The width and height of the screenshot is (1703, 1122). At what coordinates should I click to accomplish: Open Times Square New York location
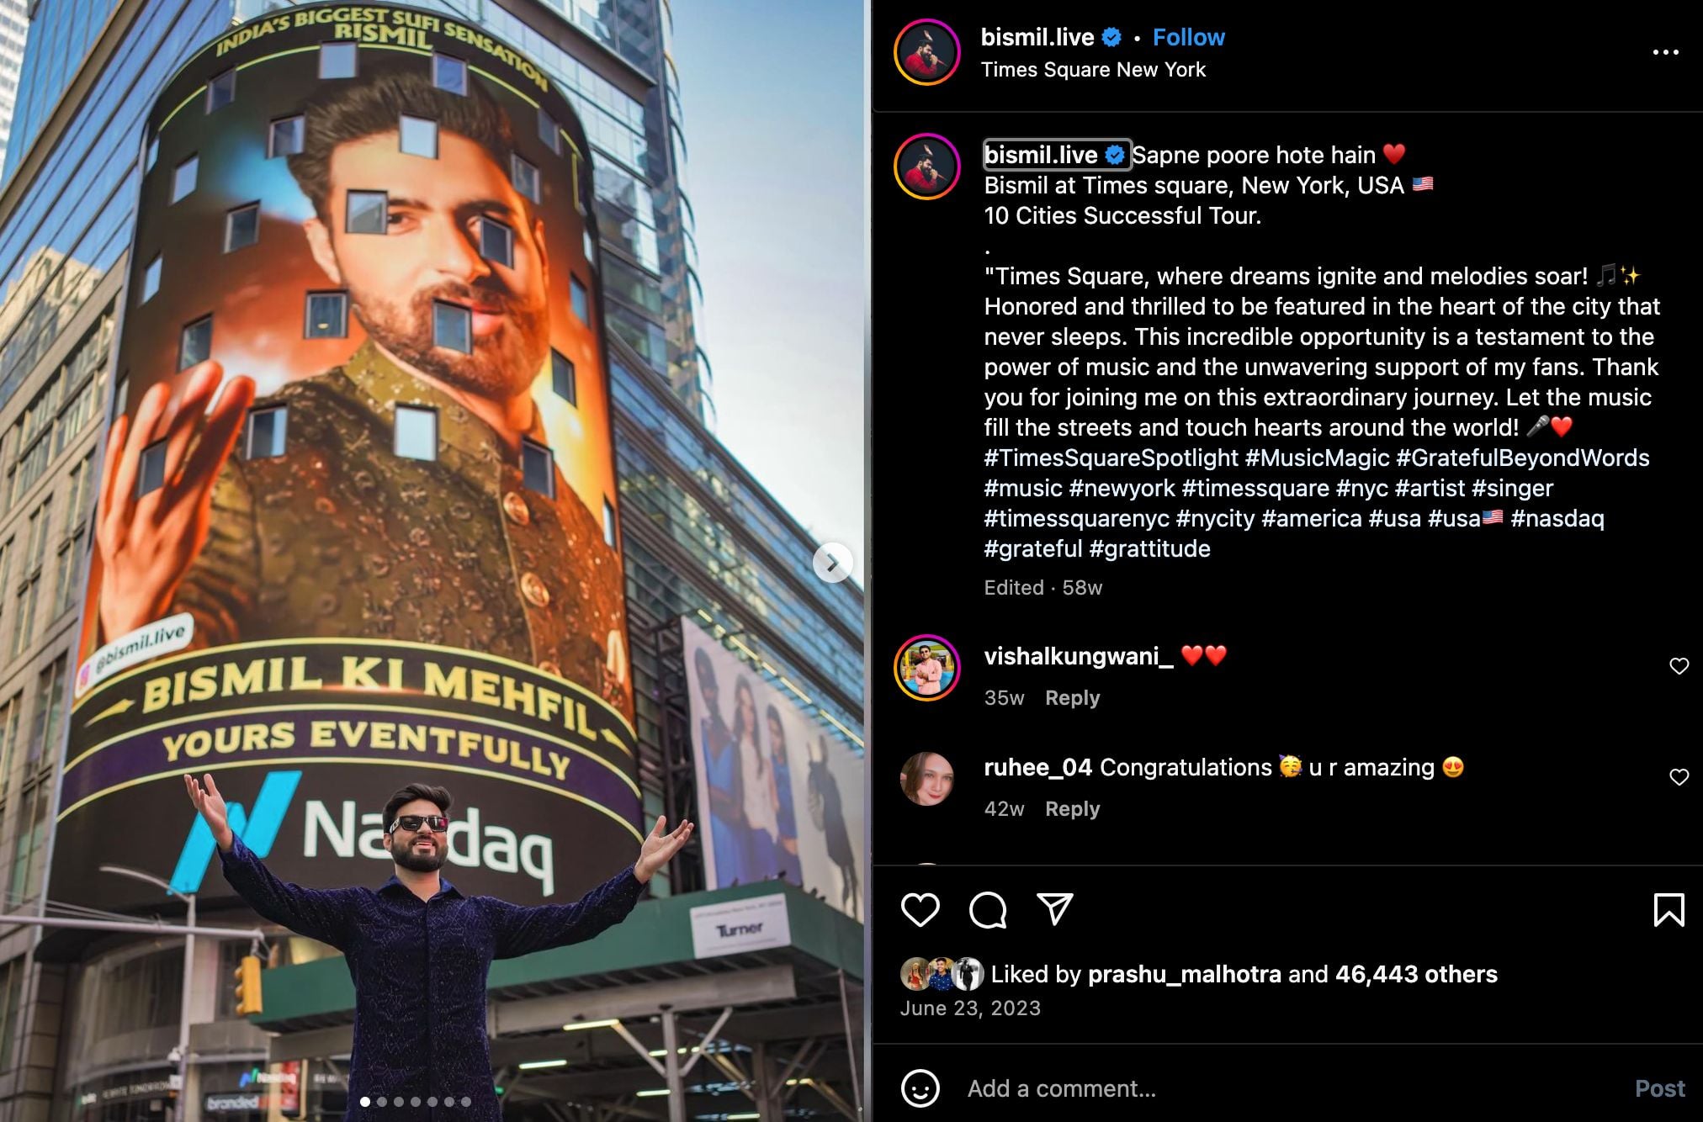click(x=1093, y=70)
